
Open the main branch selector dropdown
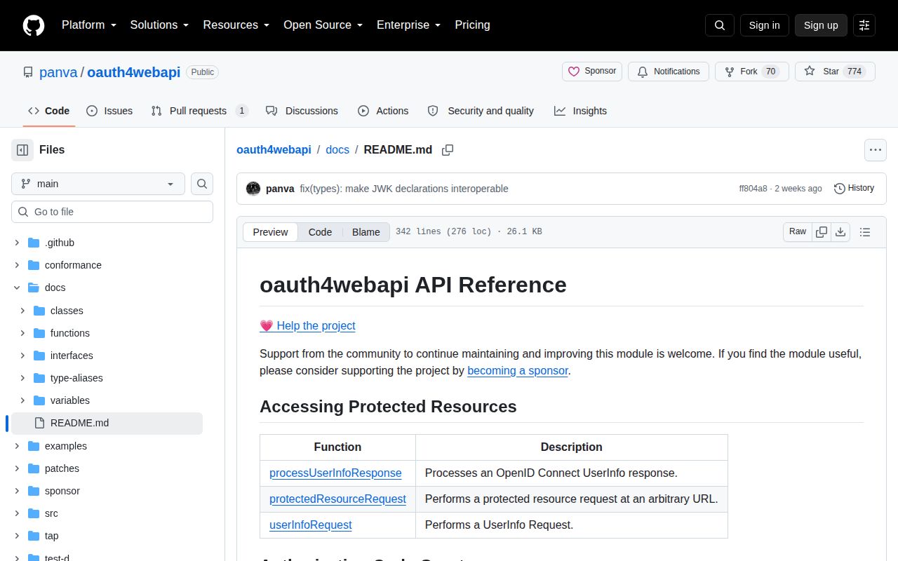click(x=98, y=184)
